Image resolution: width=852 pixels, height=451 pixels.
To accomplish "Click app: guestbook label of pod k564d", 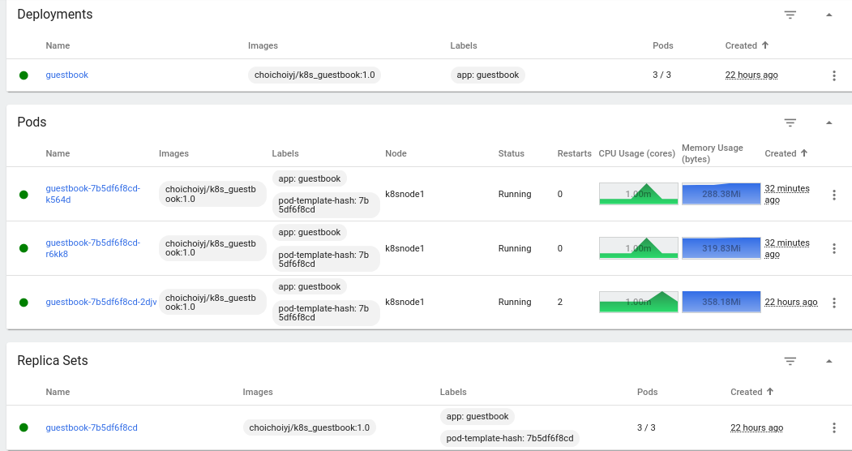I will (x=309, y=178).
